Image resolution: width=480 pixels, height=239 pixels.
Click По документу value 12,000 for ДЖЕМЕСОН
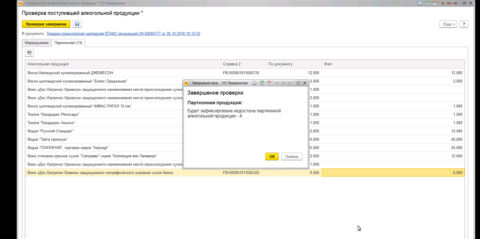[294, 73]
